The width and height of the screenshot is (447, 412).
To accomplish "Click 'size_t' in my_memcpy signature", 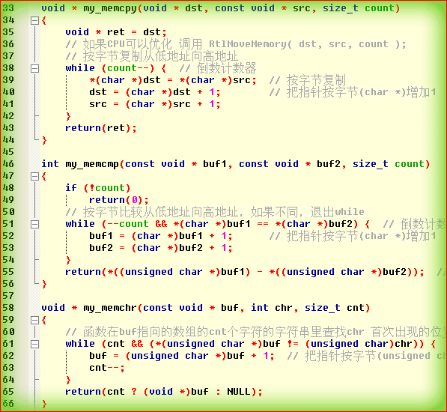I will pyautogui.click(x=341, y=8).
